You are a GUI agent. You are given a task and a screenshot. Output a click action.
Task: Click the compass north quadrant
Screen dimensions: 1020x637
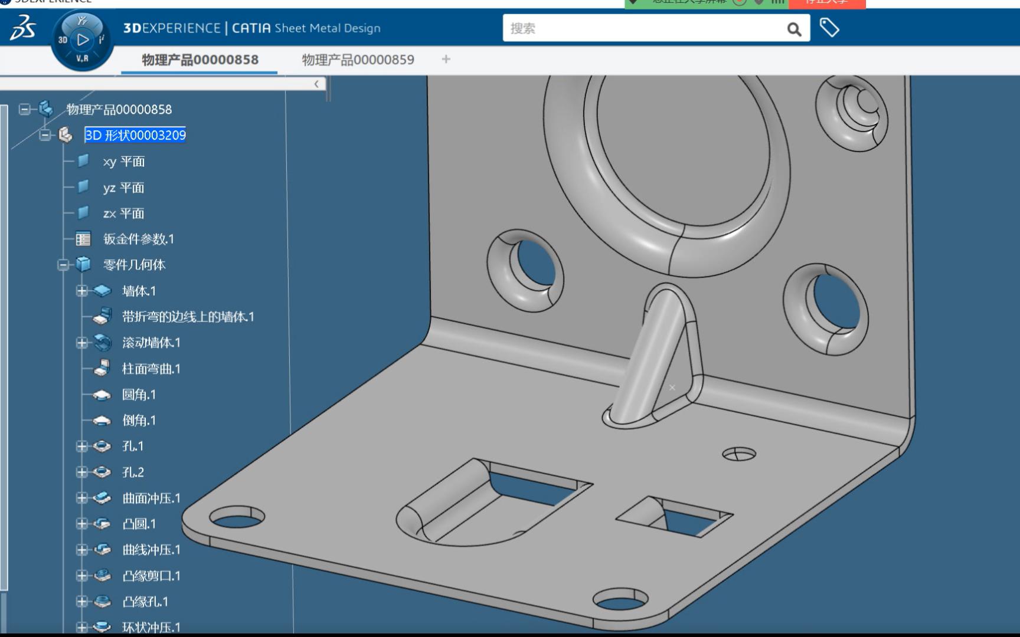[83, 22]
